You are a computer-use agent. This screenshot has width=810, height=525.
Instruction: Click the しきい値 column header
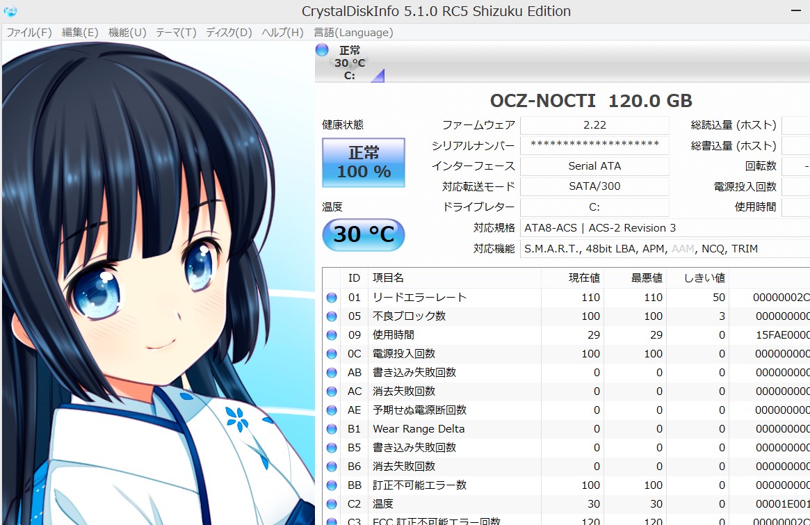[697, 278]
